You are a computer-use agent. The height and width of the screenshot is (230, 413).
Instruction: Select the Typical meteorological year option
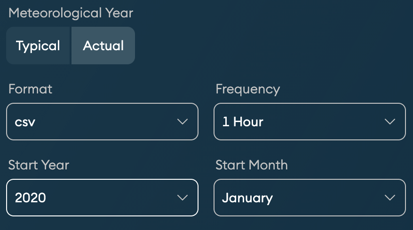[38, 46]
